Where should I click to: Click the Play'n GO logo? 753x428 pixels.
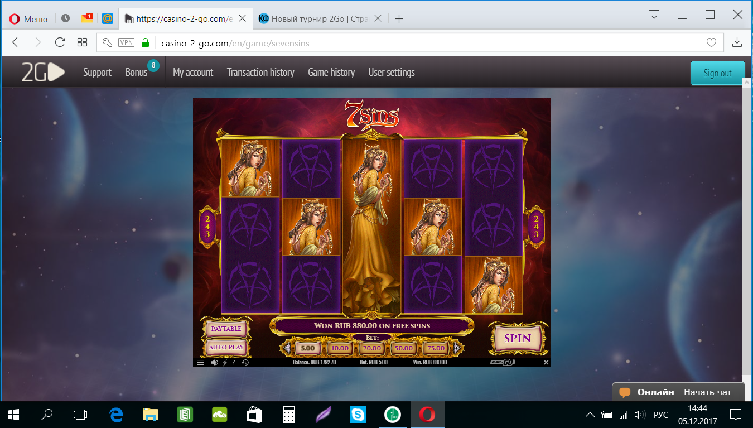[x=503, y=362]
